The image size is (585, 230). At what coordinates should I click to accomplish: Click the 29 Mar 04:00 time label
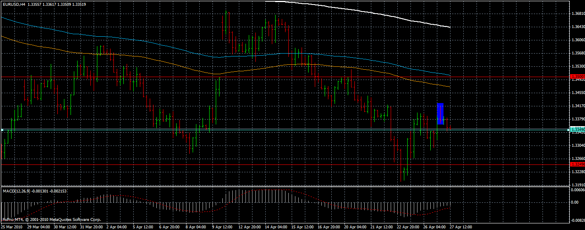[38, 227]
